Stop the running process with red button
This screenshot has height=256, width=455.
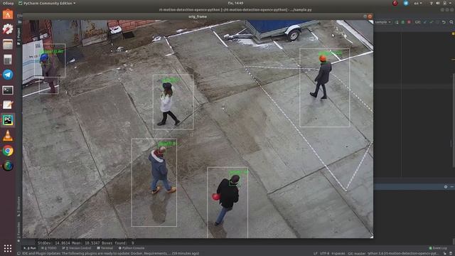(x=409, y=22)
